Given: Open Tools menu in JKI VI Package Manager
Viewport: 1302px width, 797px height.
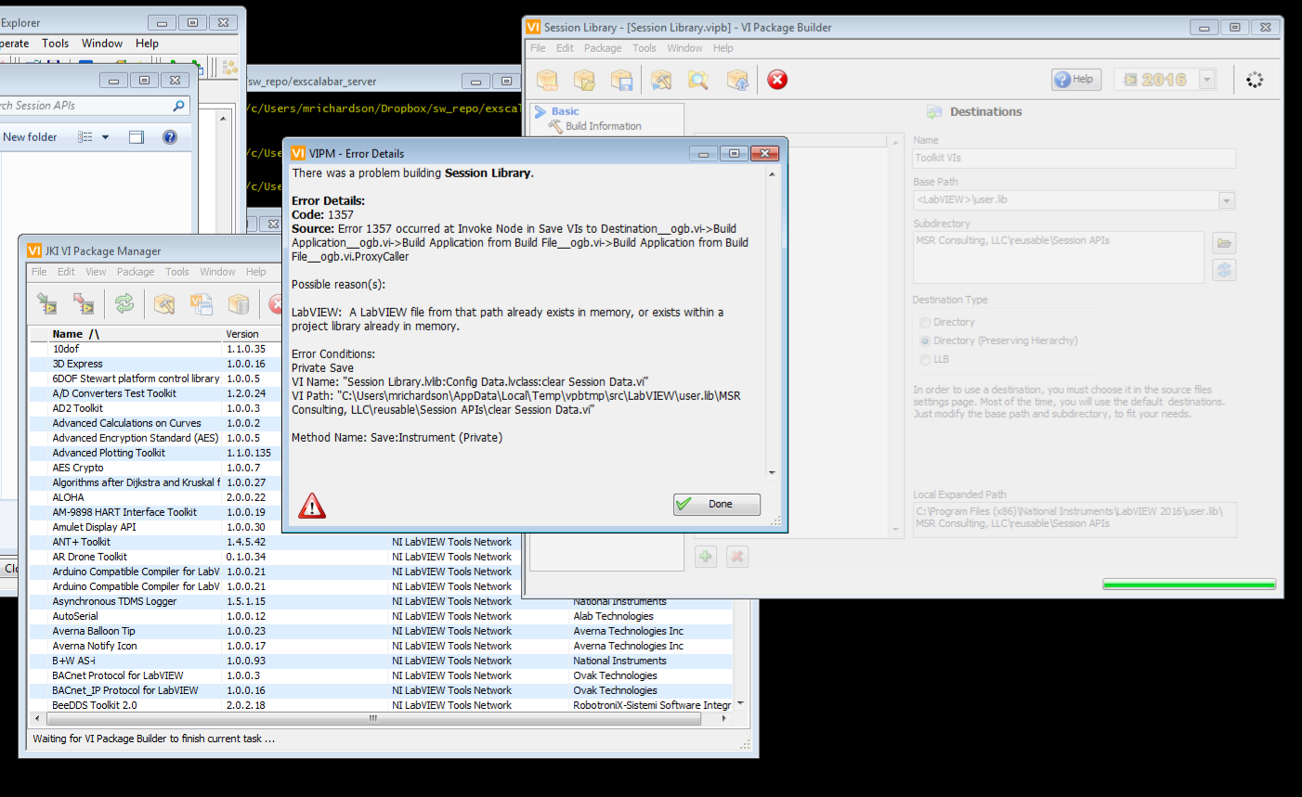Looking at the screenshot, I should pos(176,272).
